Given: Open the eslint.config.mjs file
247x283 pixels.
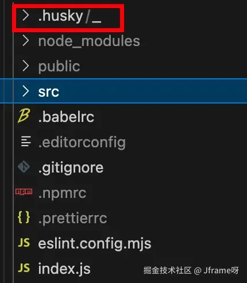Looking at the screenshot, I should 95,244.
